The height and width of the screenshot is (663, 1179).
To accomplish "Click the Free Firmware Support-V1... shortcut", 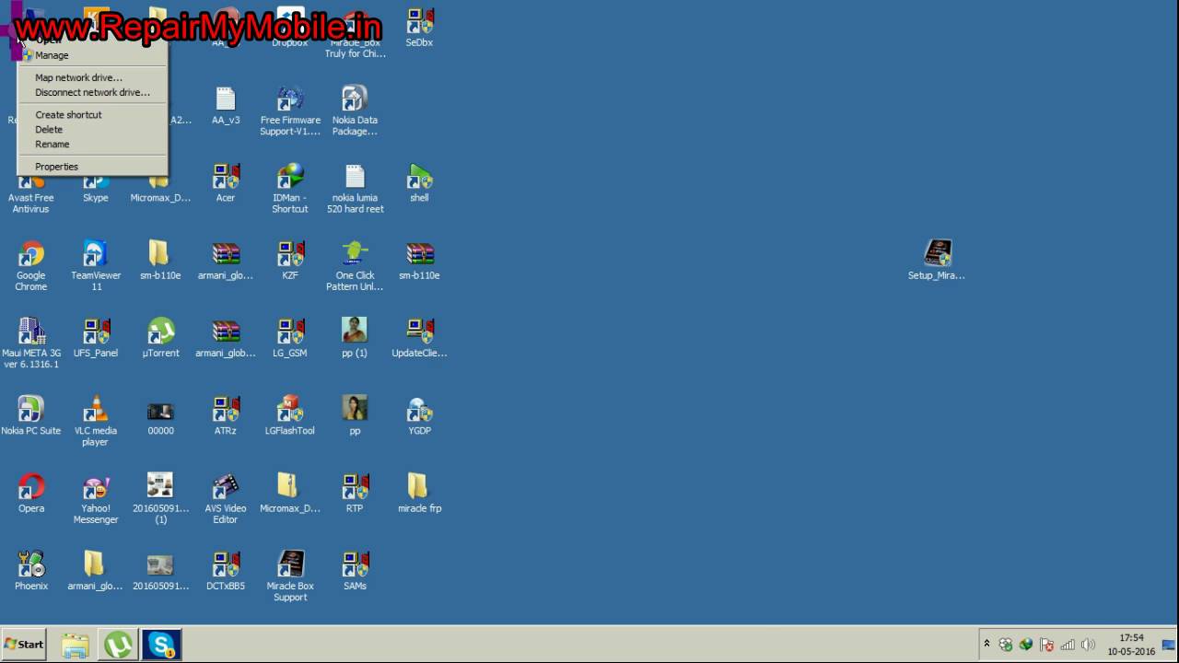I will 290,110.
